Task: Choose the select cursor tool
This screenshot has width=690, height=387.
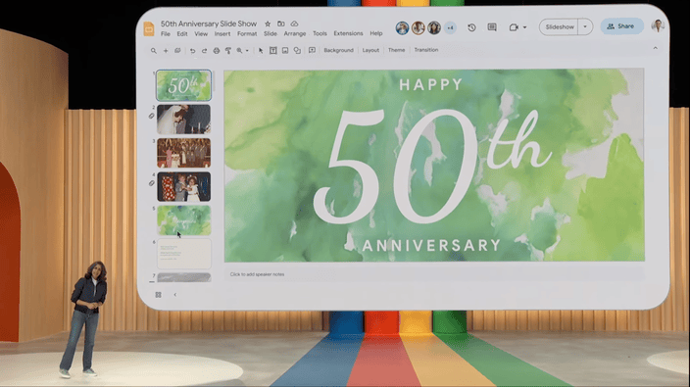Action: (261, 51)
